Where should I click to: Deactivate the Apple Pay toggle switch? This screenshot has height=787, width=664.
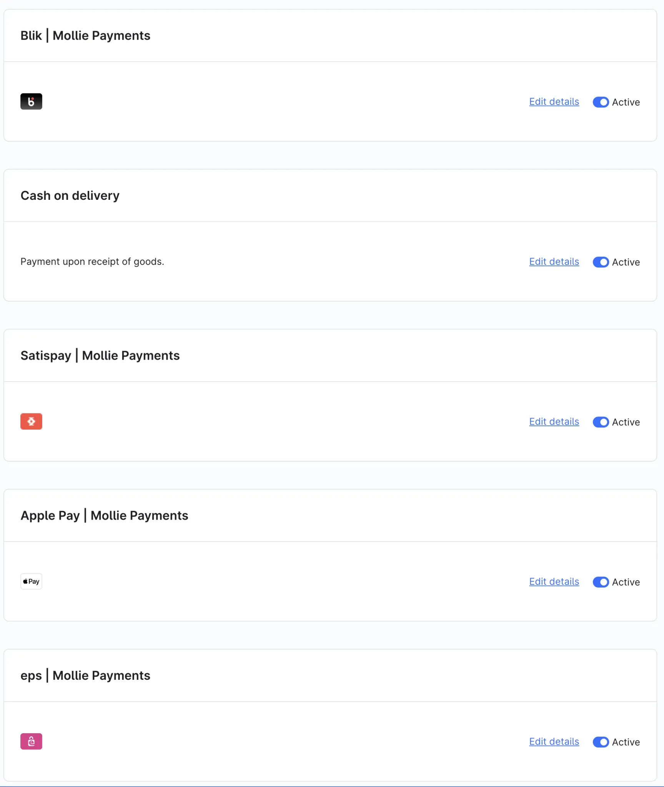pyautogui.click(x=601, y=582)
